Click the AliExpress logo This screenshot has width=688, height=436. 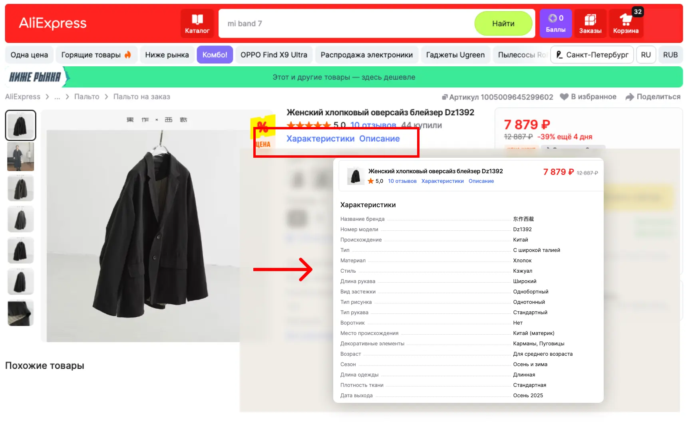pyautogui.click(x=53, y=23)
